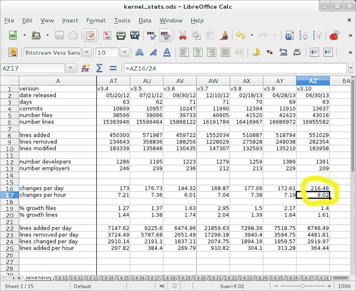Insert Sum formula
Screen dimensions: 356x291
click(x=99, y=68)
